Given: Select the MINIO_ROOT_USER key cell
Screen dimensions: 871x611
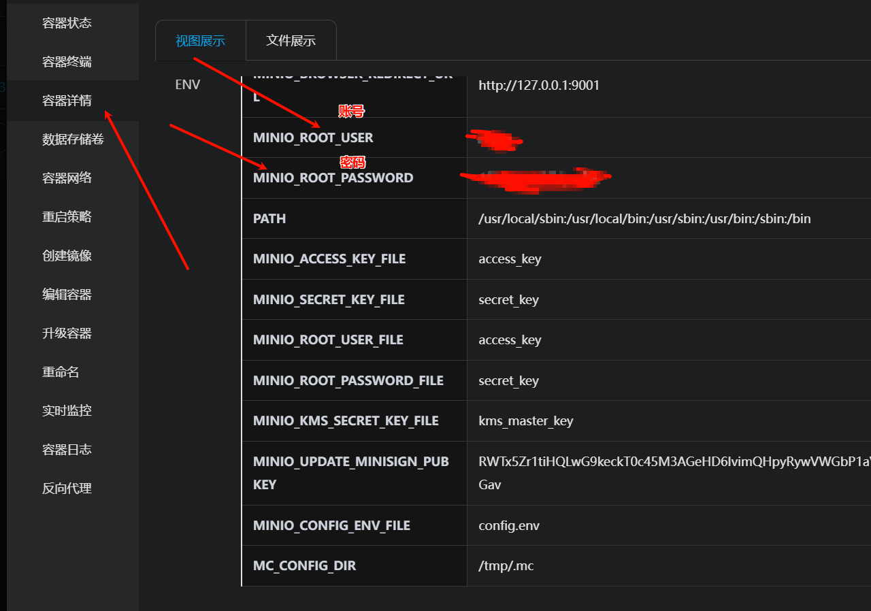Looking at the screenshot, I should pyautogui.click(x=313, y=138).
